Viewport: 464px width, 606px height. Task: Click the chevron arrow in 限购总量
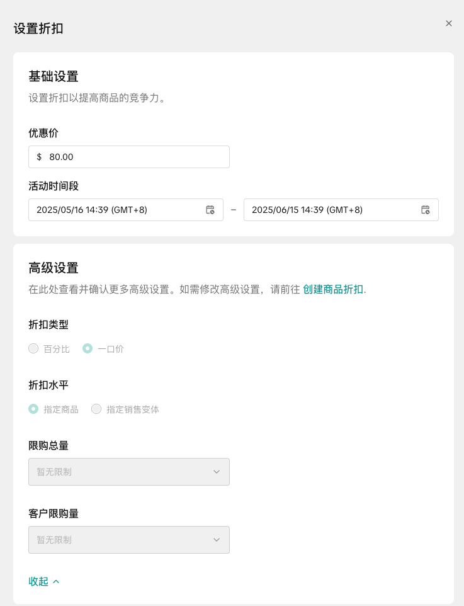[x=217, y=472]
